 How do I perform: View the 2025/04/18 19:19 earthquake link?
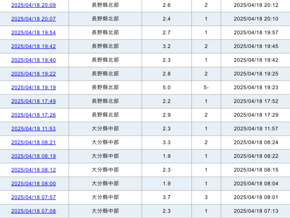pyautogui.click(x=33, y=88)
